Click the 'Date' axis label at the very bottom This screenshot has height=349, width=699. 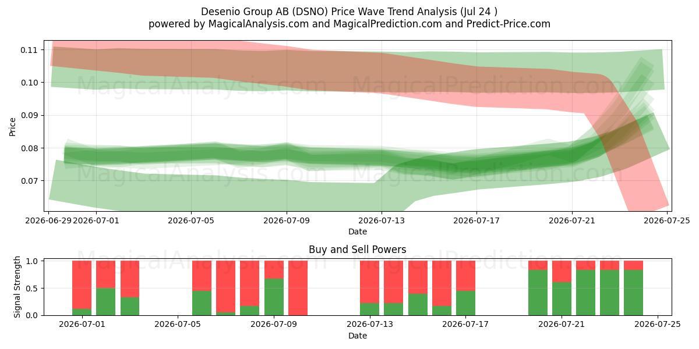tap(358, 336)
